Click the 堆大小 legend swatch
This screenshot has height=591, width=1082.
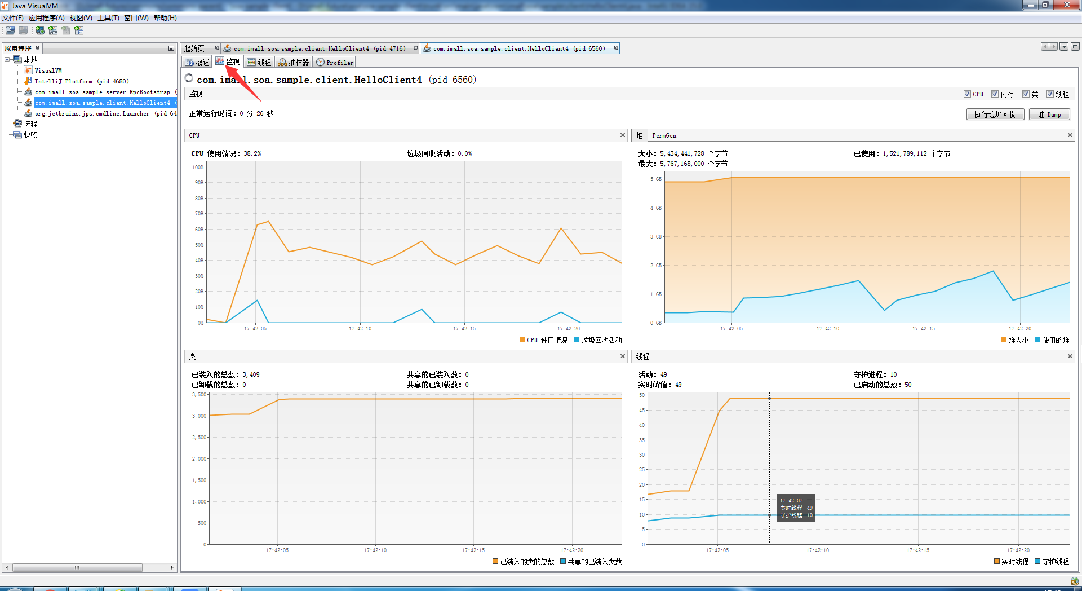coord(1004,340)
